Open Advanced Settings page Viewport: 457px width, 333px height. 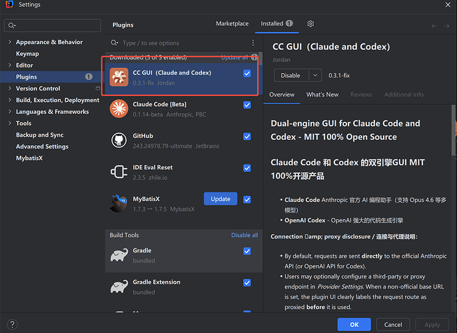[42, 147]
